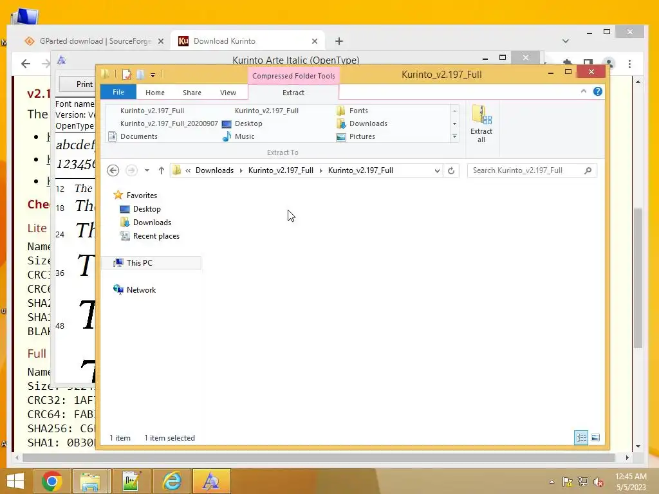The width and height of the screenshot is (659, 494).
Task: Switch to Large icons view in the status bar
Action: point(595,437)
